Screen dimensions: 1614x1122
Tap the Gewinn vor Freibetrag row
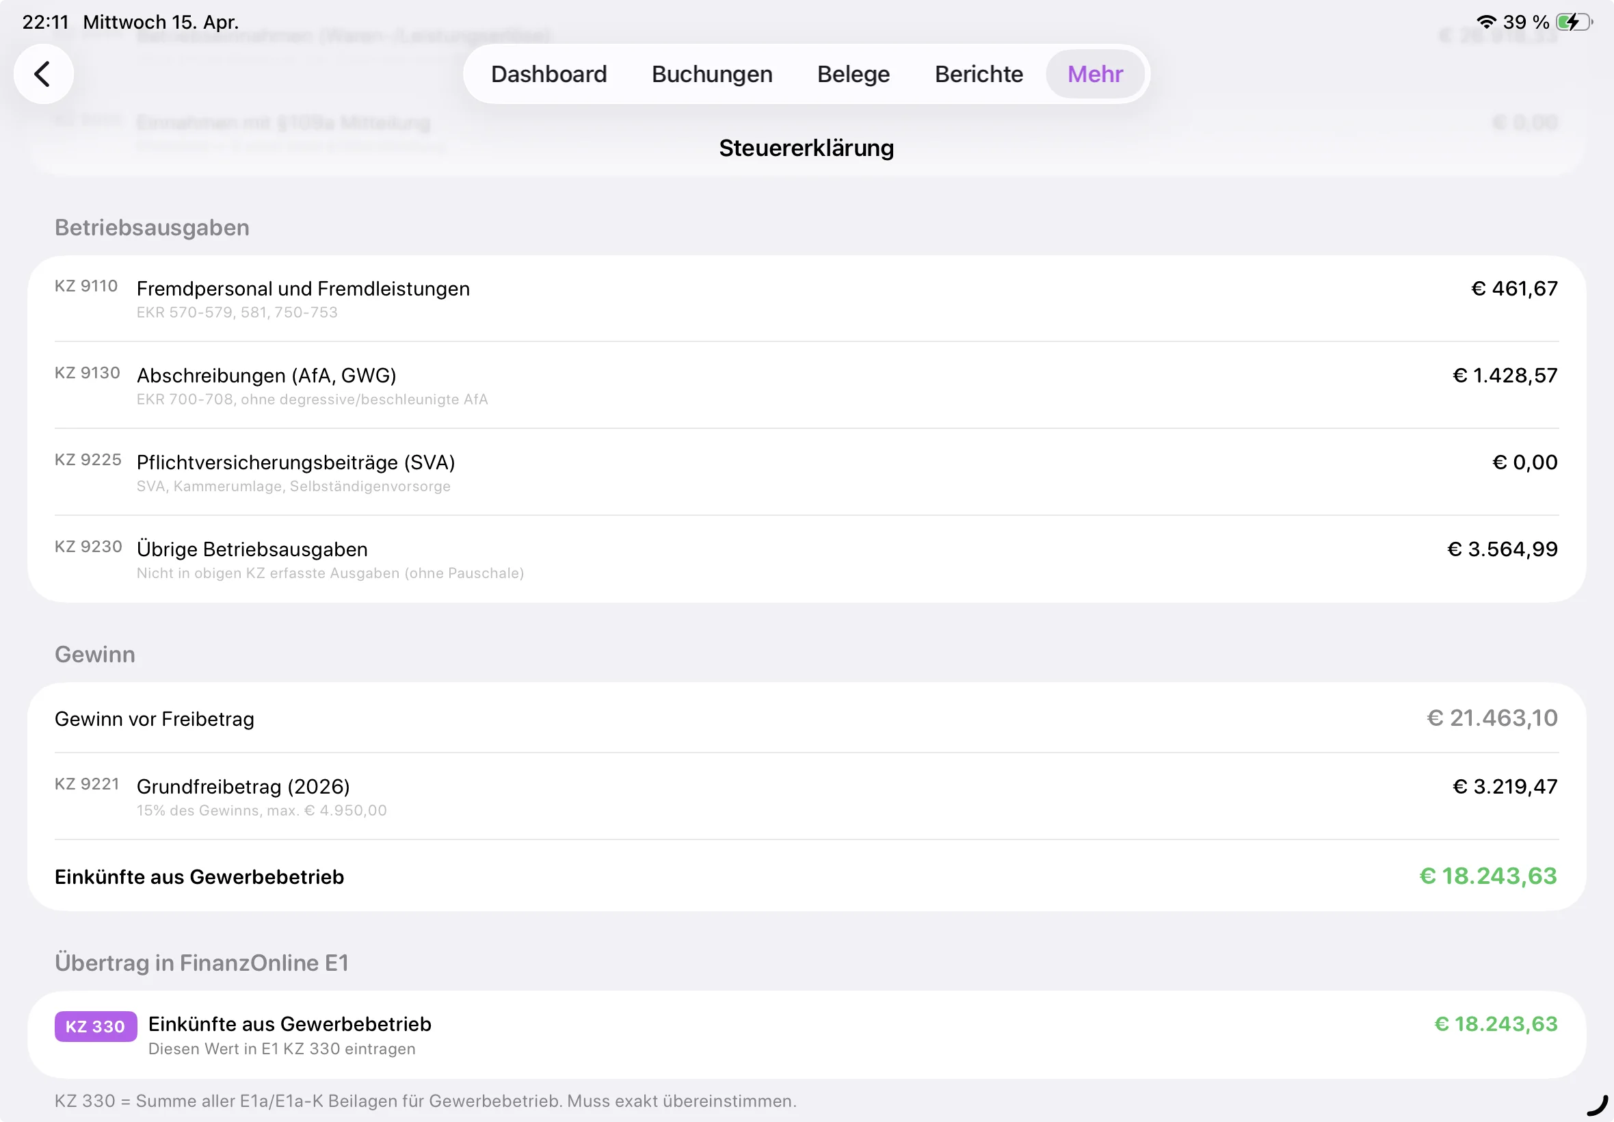(x=155, y=719)
